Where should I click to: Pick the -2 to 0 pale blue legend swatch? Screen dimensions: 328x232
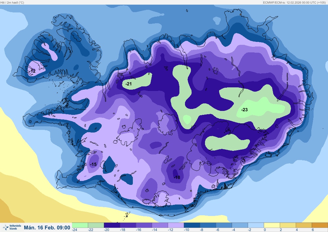click(256, 225)
